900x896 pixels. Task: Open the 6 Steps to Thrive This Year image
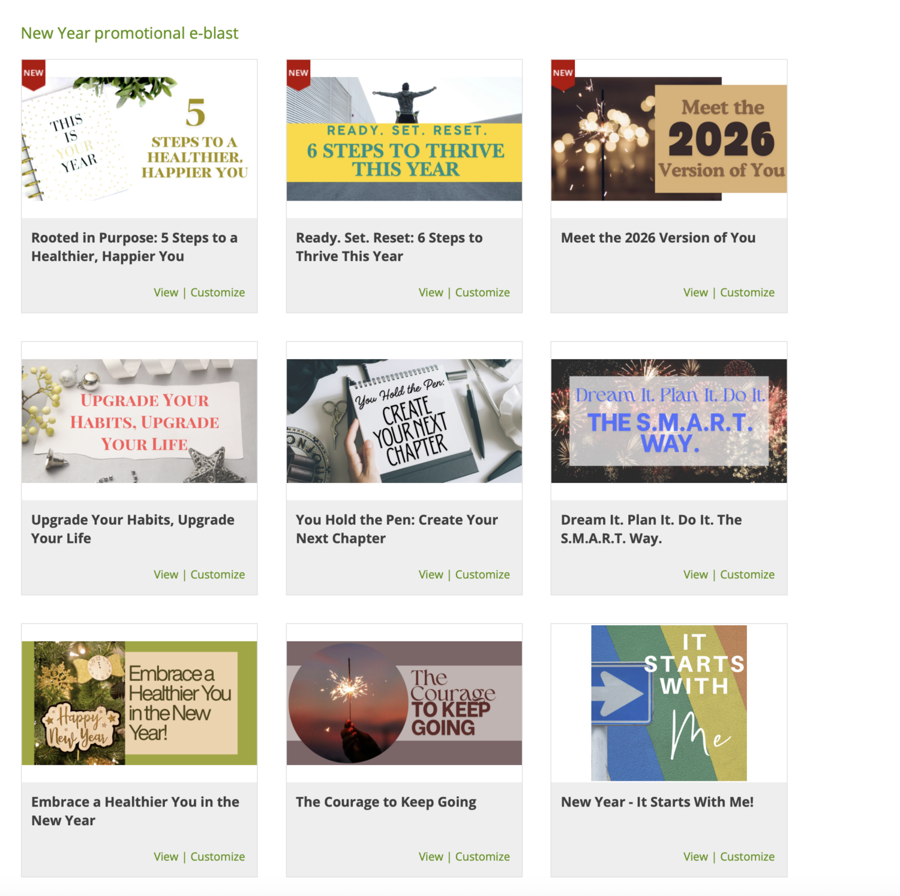tap(404, 139)
